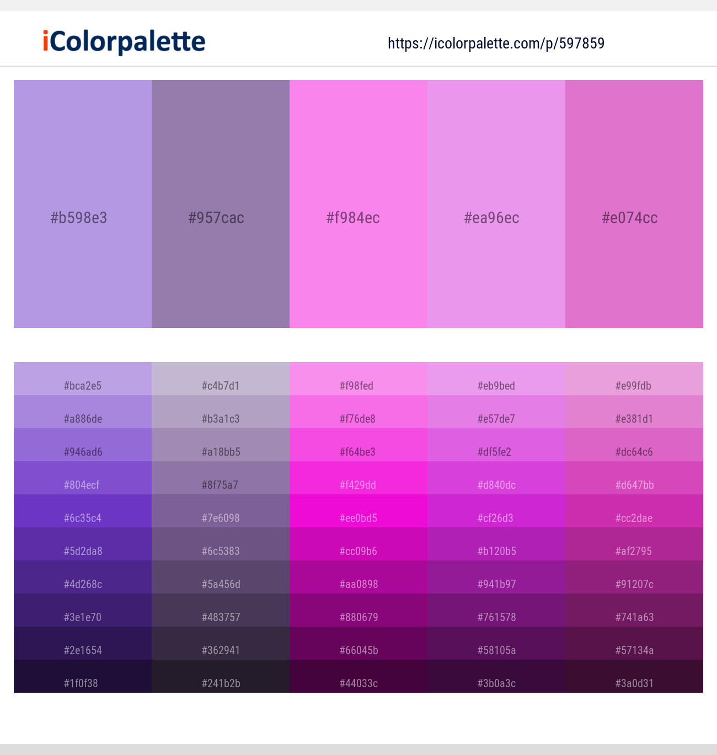Viewport: 717px width, 755px height.
Task: Choose the large #ea96ec orchid swatch
Action: (496, 204)
